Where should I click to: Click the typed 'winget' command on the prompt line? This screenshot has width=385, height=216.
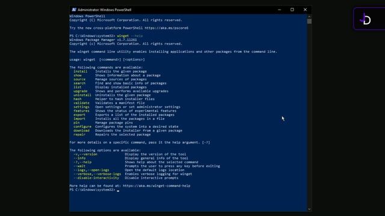click(123, 36)
